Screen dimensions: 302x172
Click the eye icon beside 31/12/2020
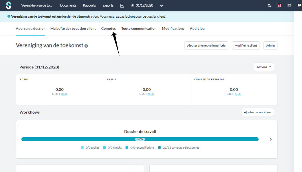[133, 6]
